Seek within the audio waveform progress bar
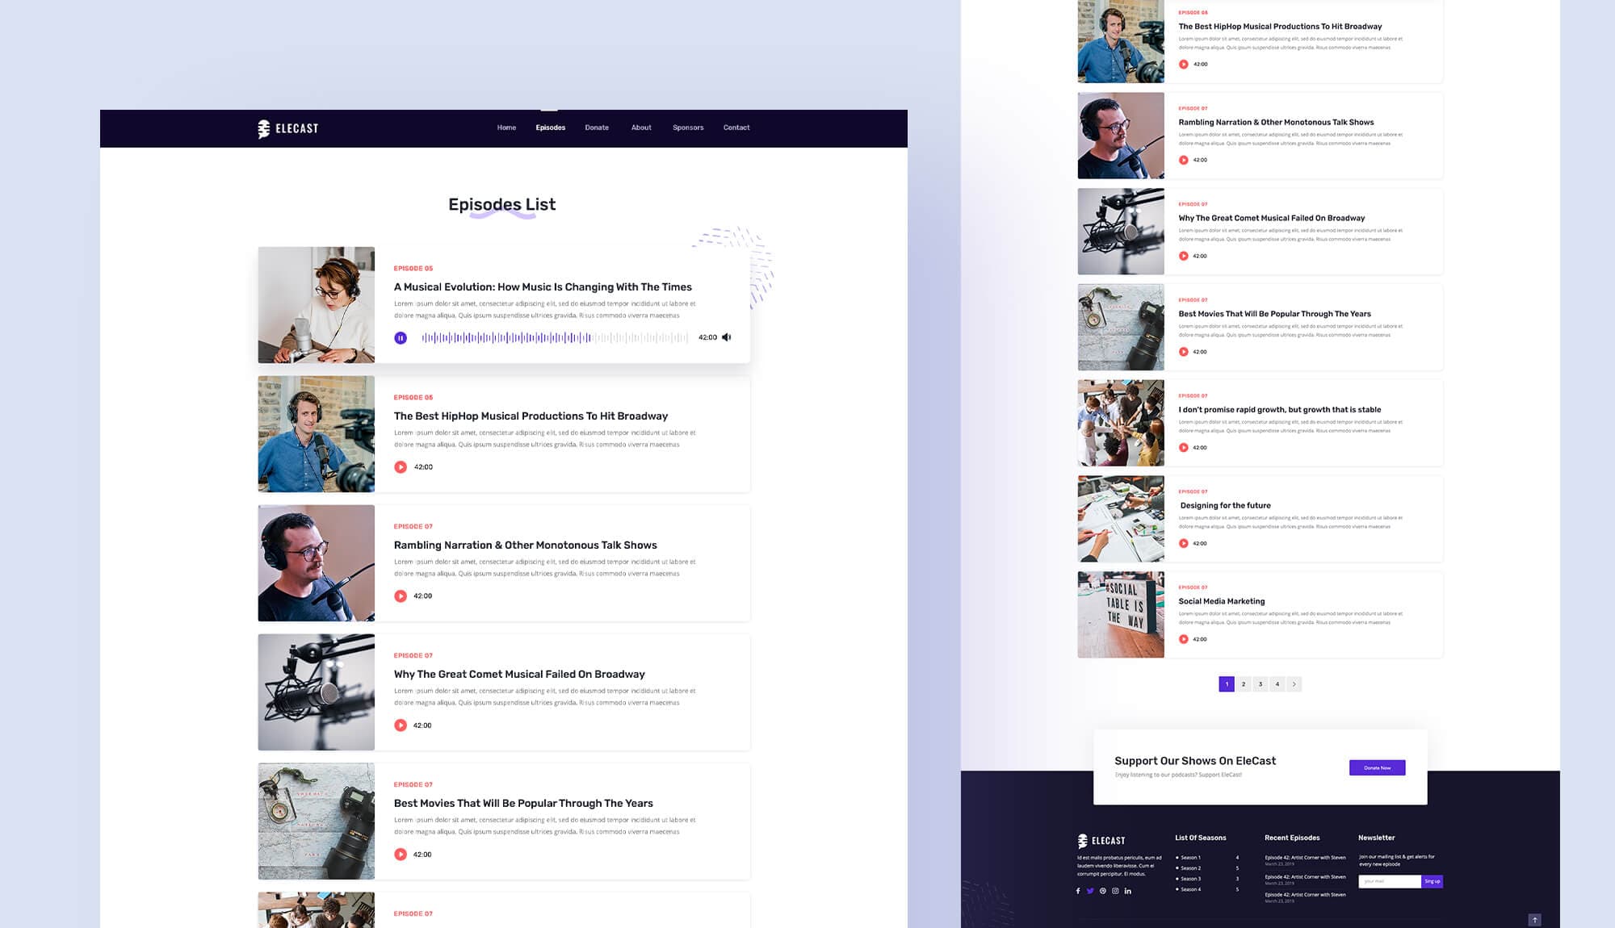This screenshot has width=1615, height=928. pyautogui.click(x=555, y=338)
